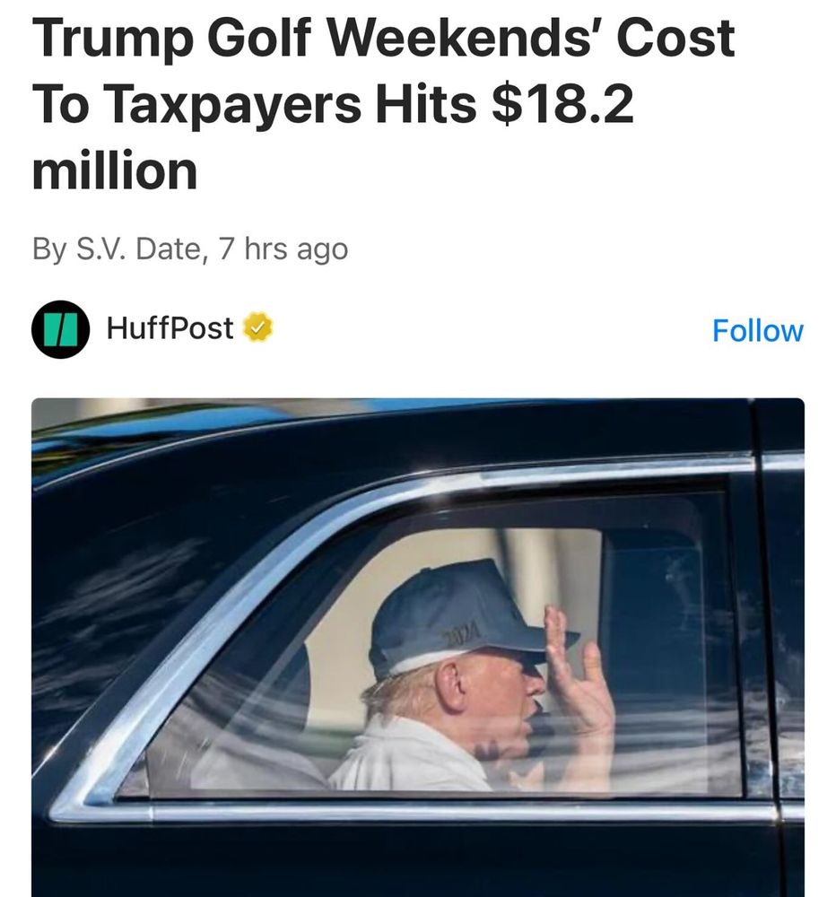Tap the HuffPost round logo icon
Screen dimensions: 836x897
(x=60, y=329)
